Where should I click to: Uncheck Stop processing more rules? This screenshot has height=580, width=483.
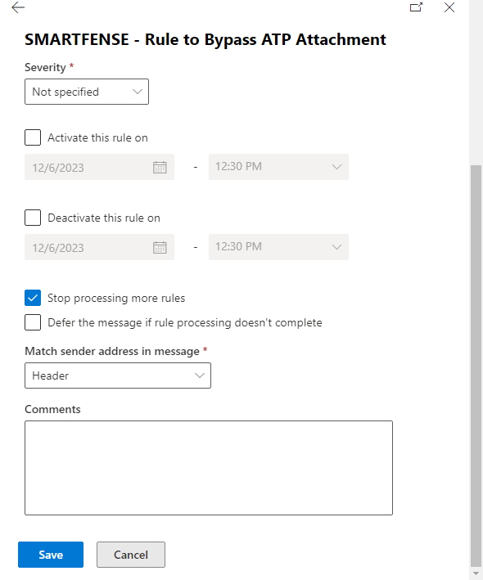[33, 298]
